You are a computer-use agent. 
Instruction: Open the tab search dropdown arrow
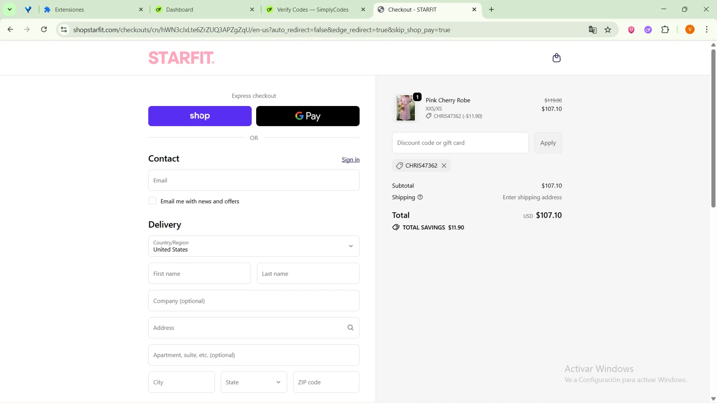click(10, 10)
